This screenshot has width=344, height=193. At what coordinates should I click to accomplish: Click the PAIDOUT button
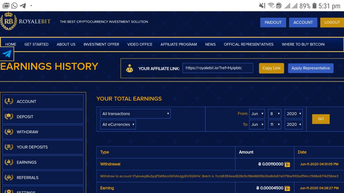coord(273,23)
